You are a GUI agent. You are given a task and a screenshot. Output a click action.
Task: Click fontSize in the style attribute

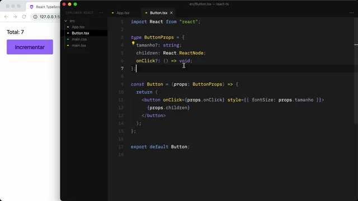[x=262, y=100]
